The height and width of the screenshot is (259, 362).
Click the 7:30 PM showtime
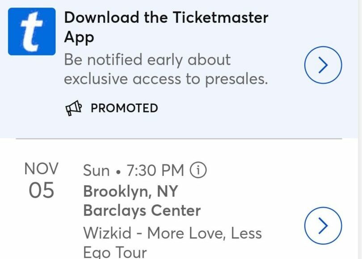(155, 170)
